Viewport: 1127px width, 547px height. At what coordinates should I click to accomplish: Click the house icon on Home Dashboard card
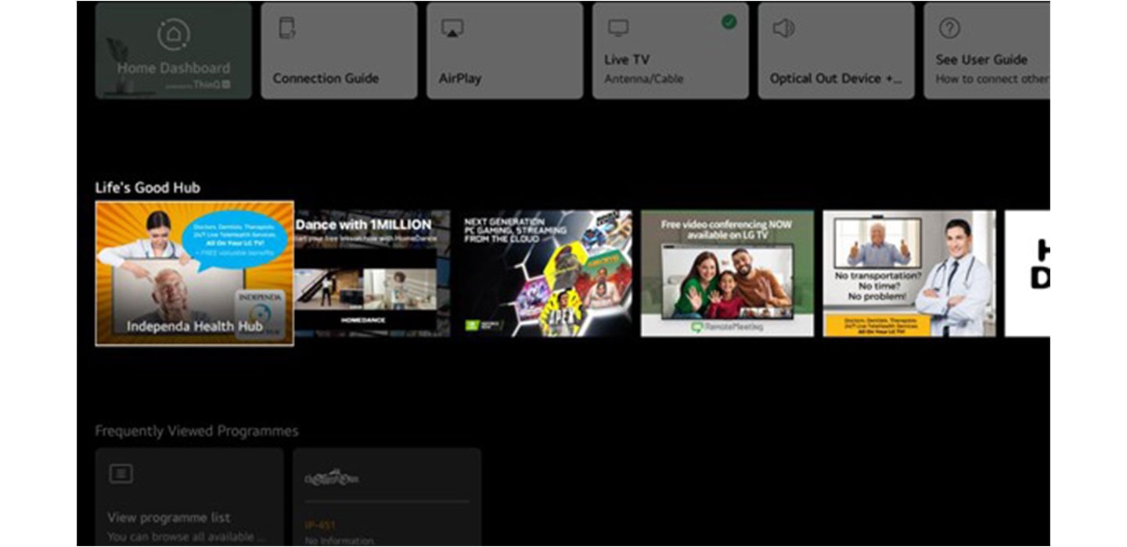point(173,34)
